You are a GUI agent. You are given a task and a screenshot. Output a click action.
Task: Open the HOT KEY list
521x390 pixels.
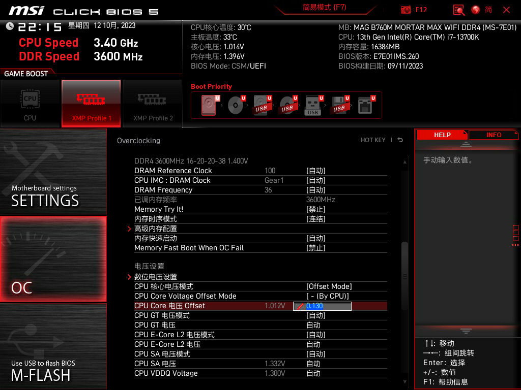373,140
